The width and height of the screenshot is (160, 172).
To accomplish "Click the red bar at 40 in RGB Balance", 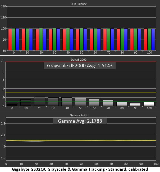I will pos(64,40).
